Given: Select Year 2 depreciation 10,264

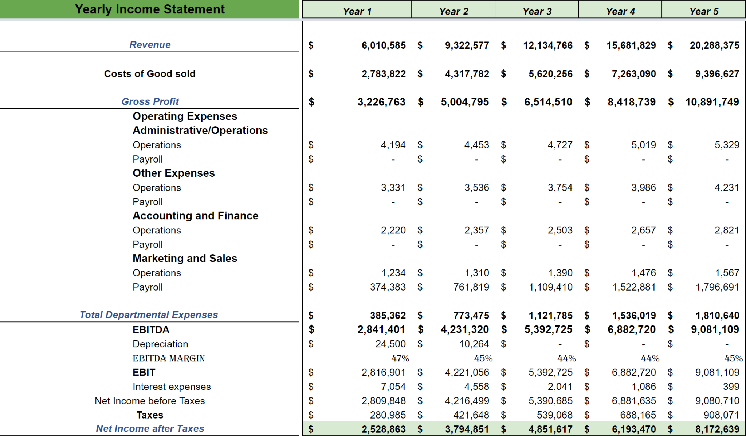Looking at the screenshot, I should [474, 344].
